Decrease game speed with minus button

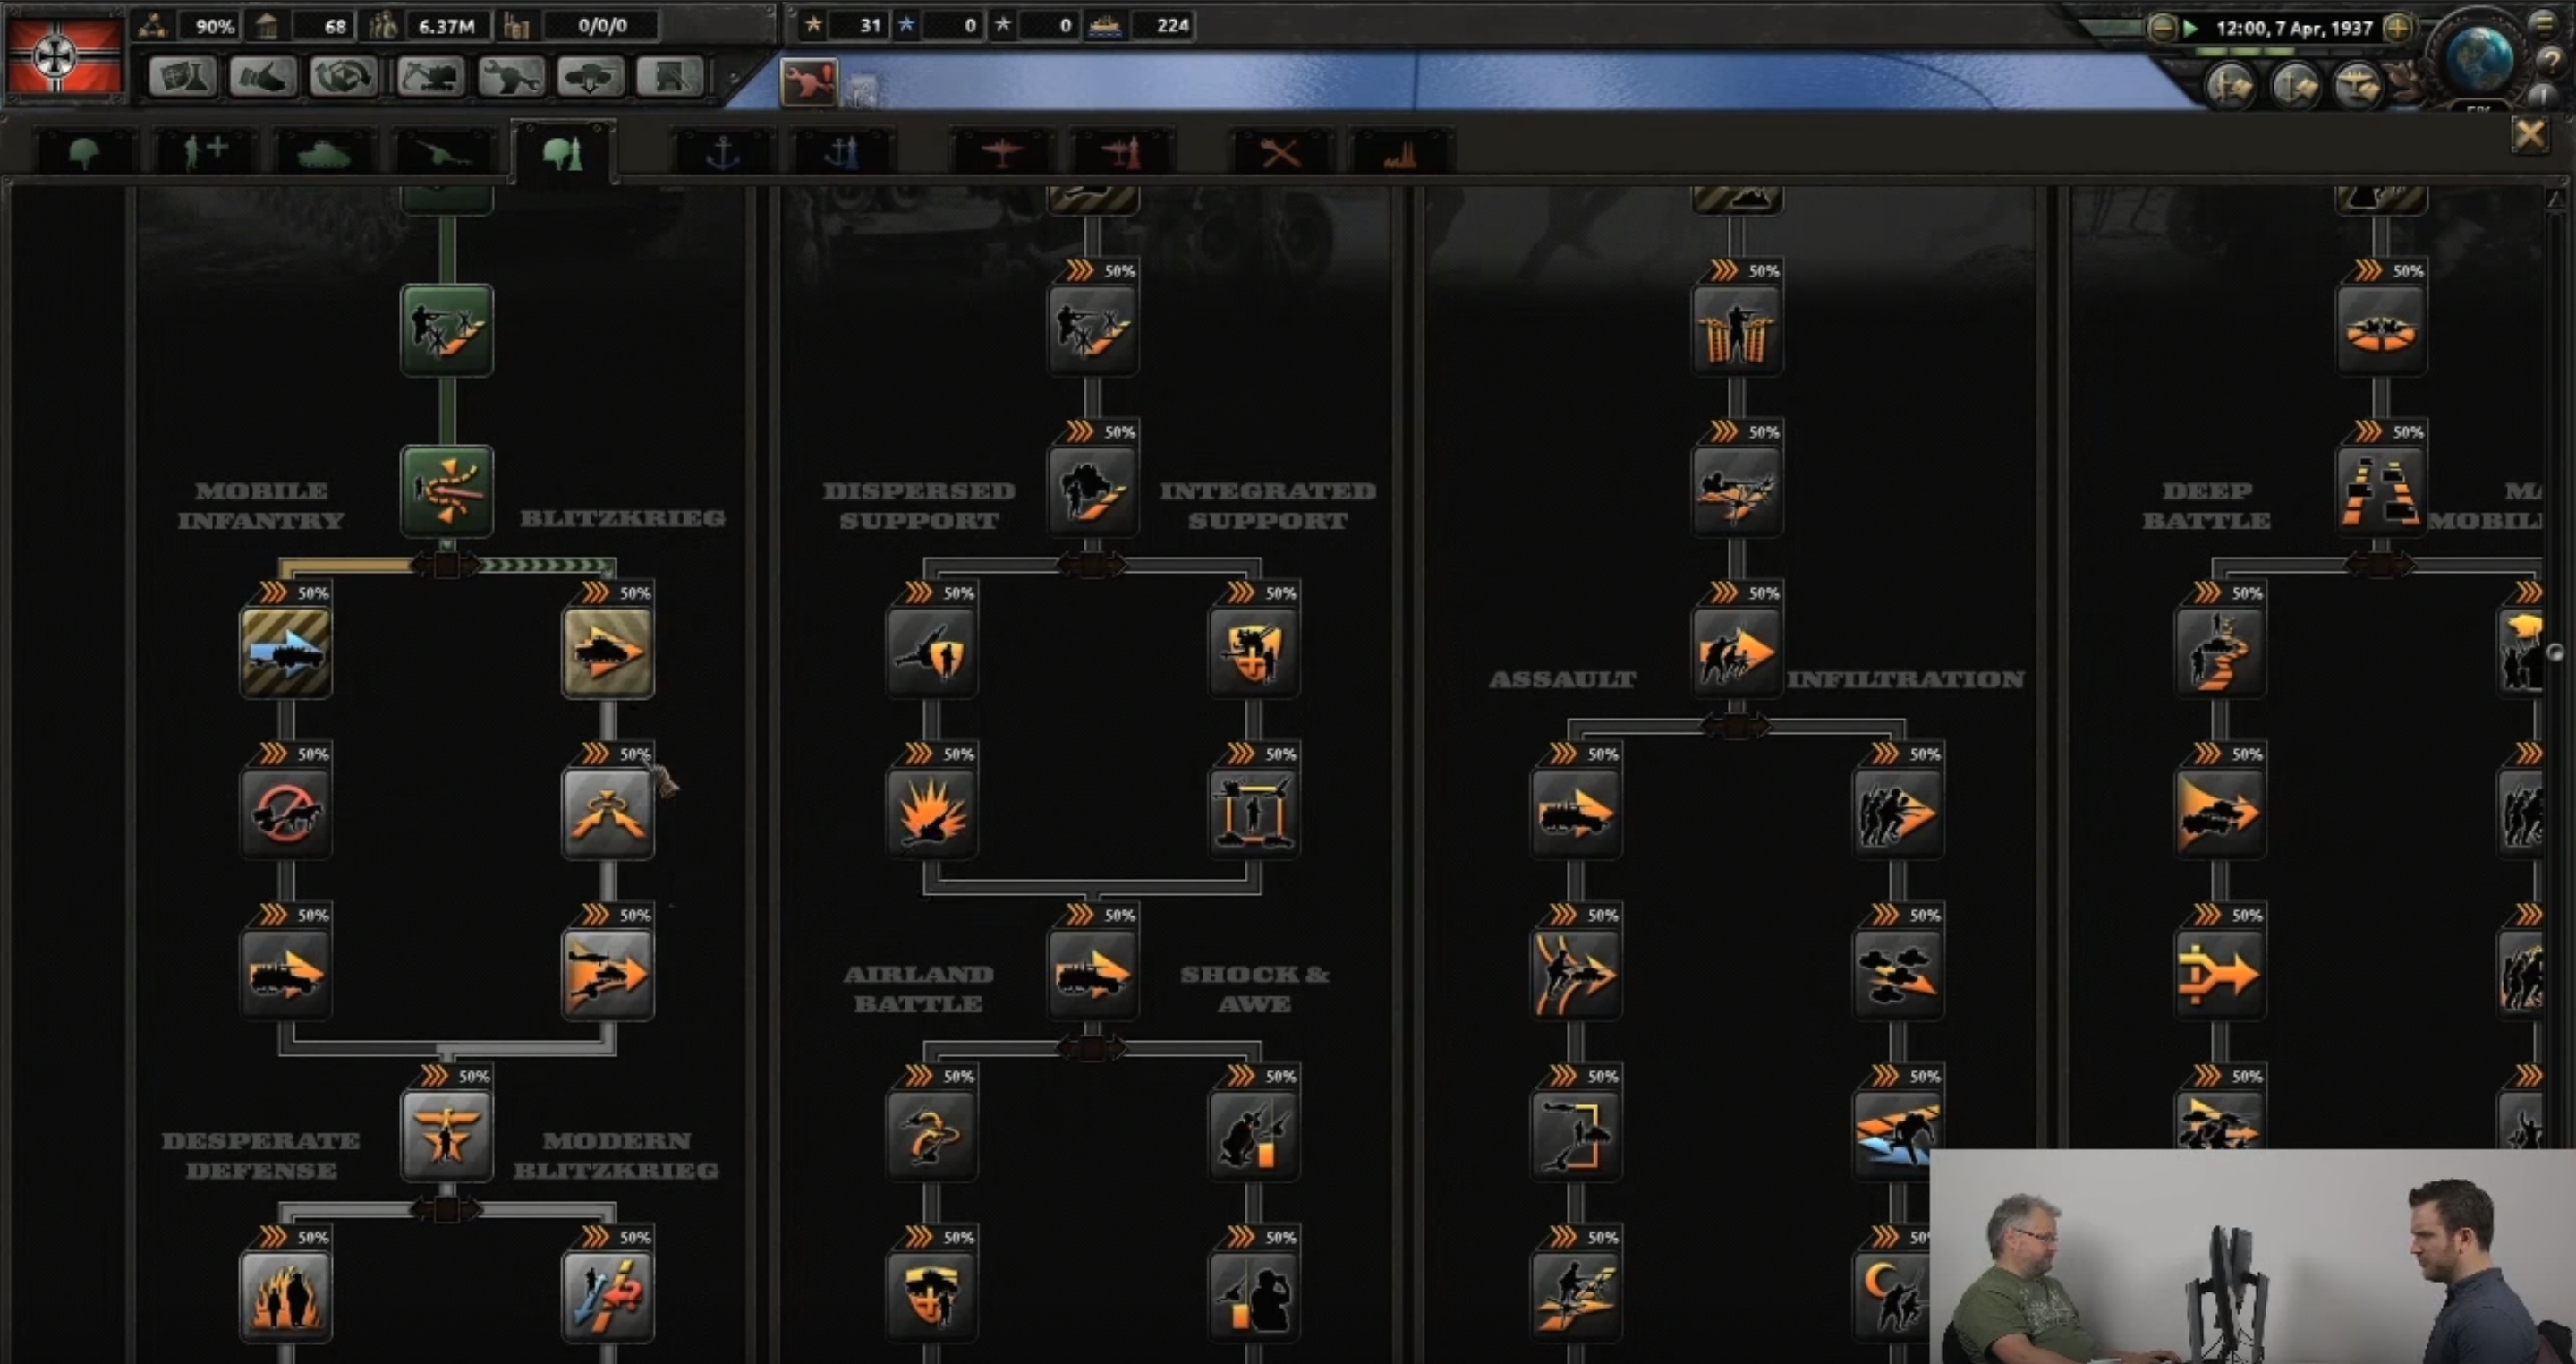pyautogui.click(x=2161, y=28)
